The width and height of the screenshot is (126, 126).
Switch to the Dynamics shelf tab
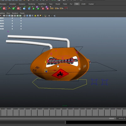pos(22,4)
